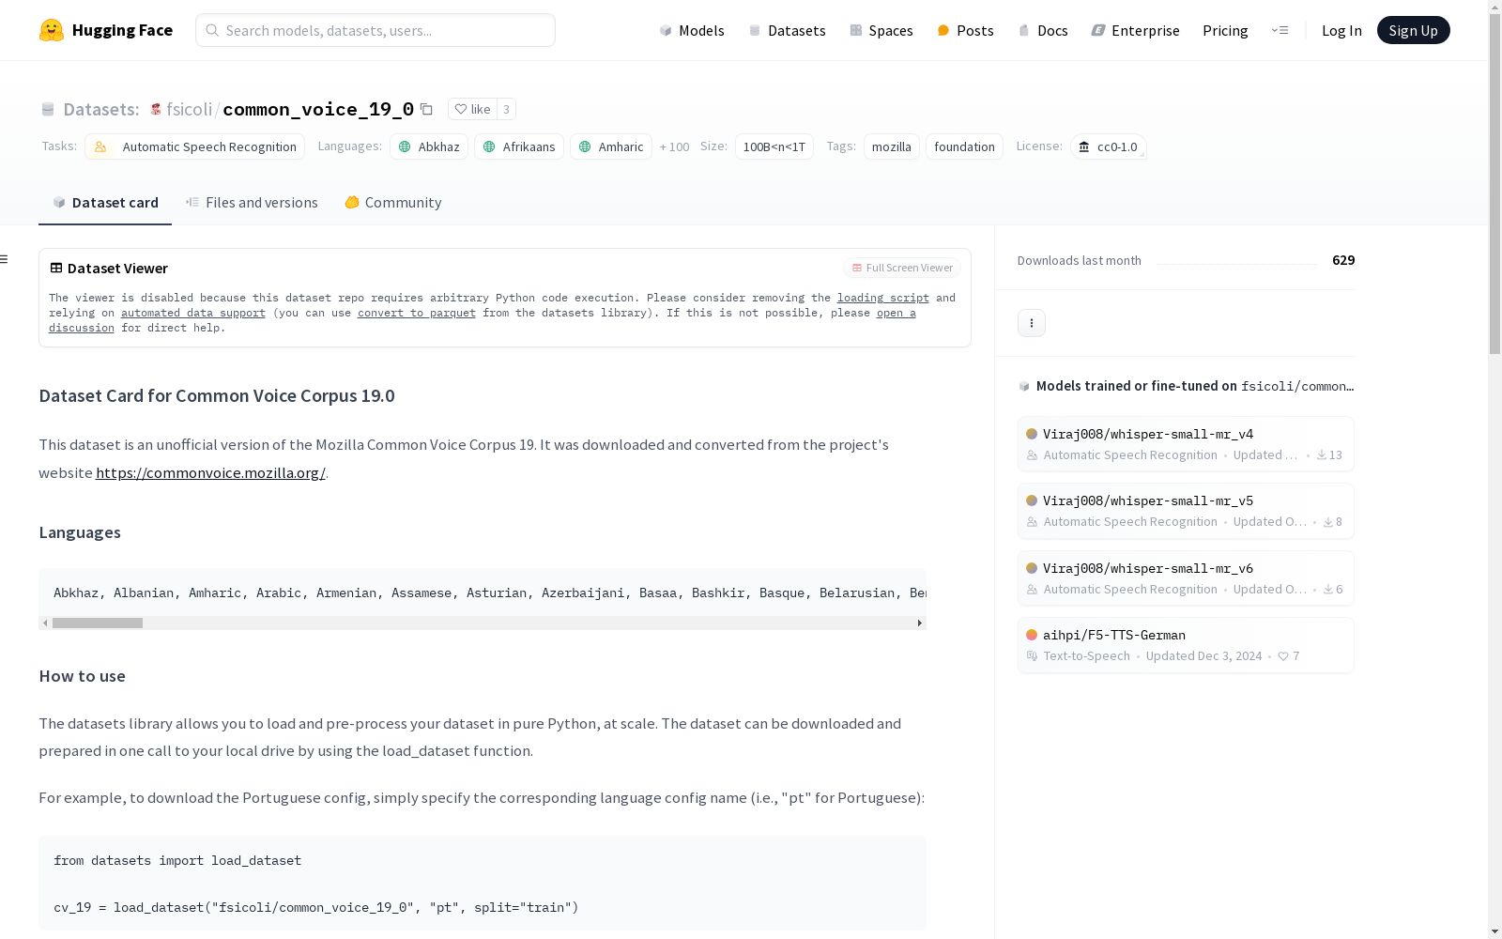
Task: Switch to Files and versions tab
Action: click(252, 203)
